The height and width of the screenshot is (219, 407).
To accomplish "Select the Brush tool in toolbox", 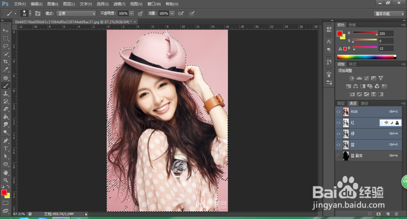I will pos(5,85).
